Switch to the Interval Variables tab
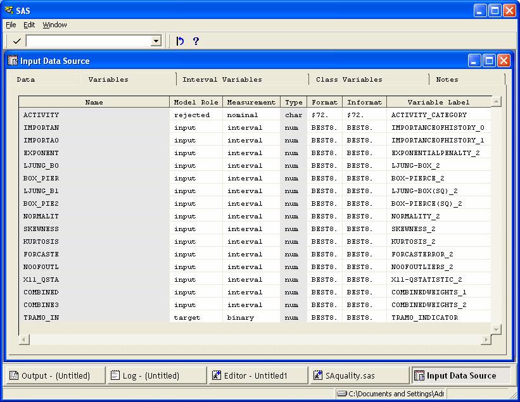The height and width of the screenshot is (402, 520). pyautogui.click(x=222, y=80)
